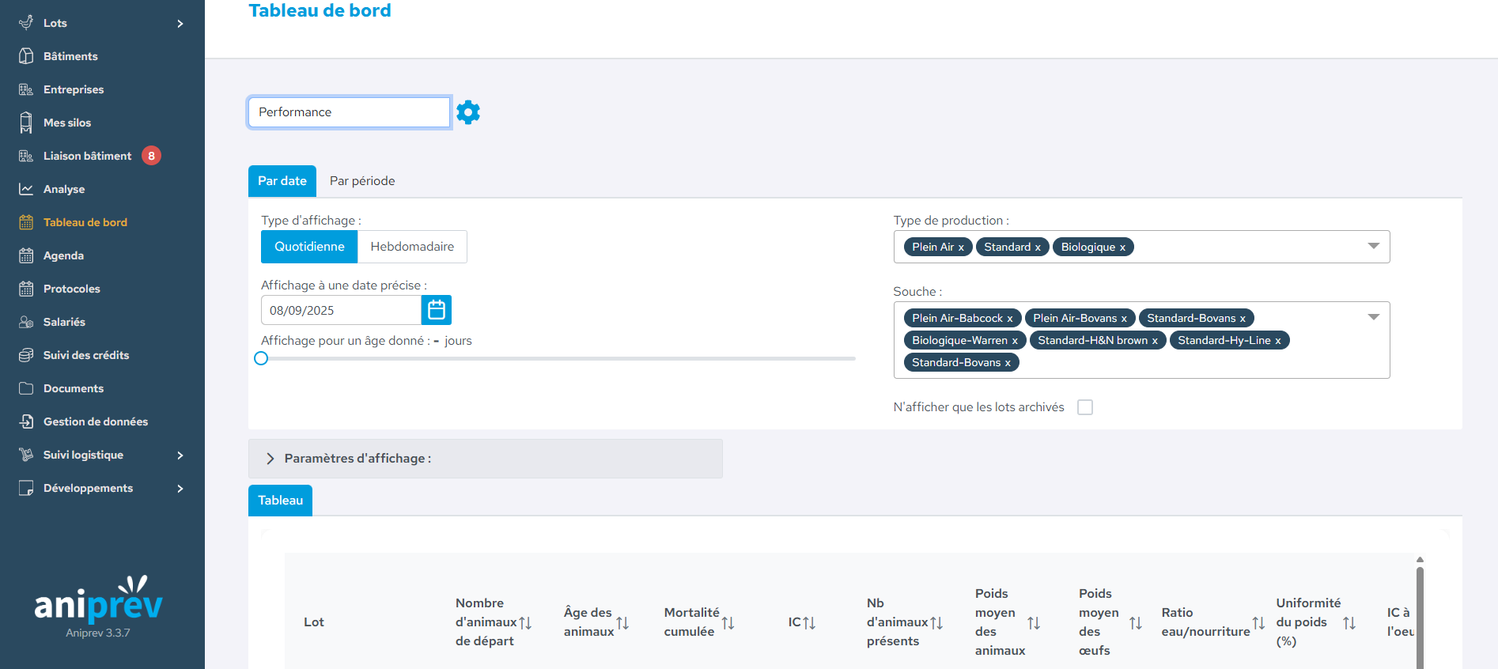
Task: Click the Analyse chart icon in sidebar
Action: click(x=26, y=189)
